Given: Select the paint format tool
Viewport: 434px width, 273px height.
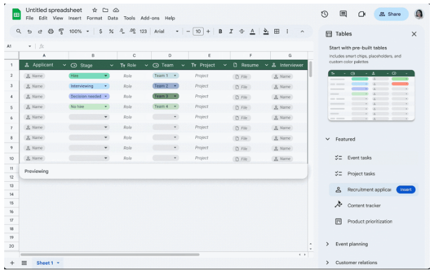Looking at the screenshot, I should (x=61, y=31).
